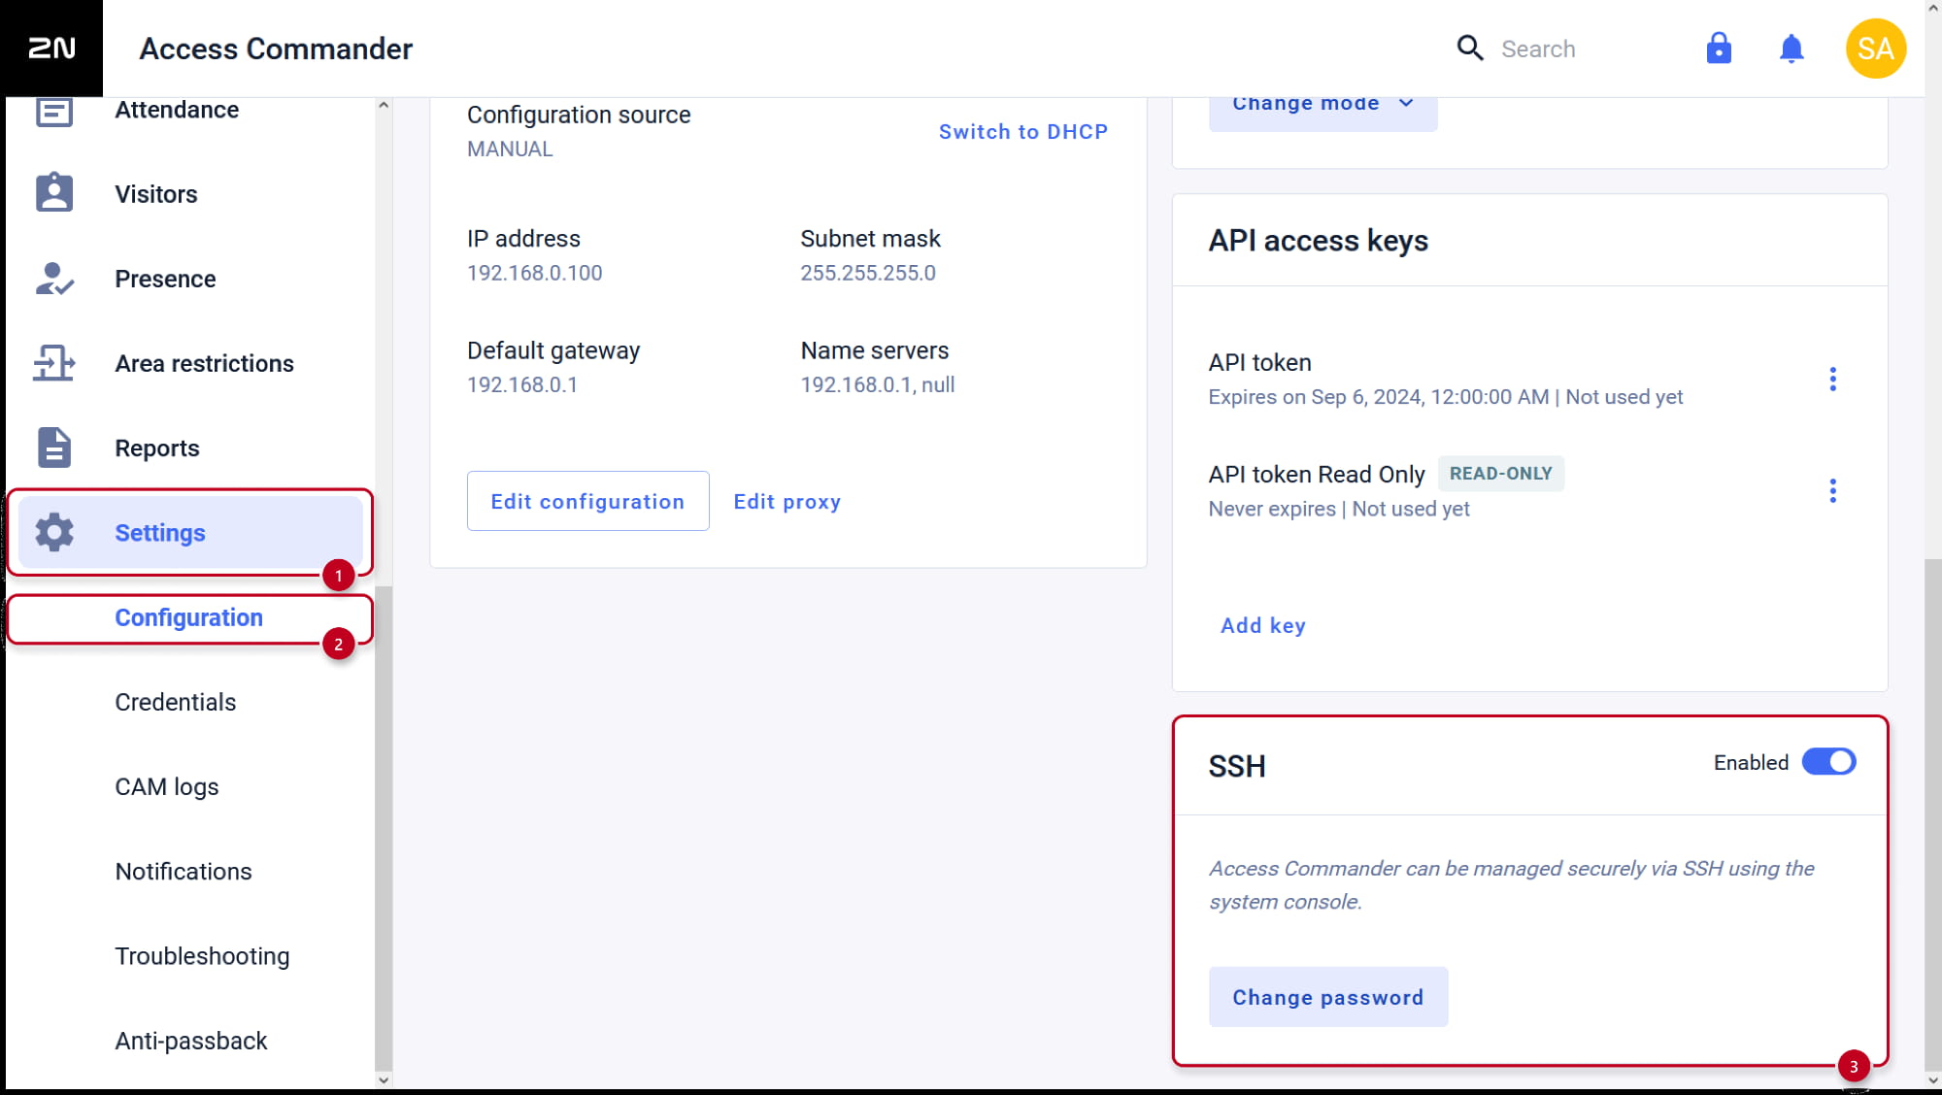Select Settings menu item
1942x1095 pixels.
190,532
